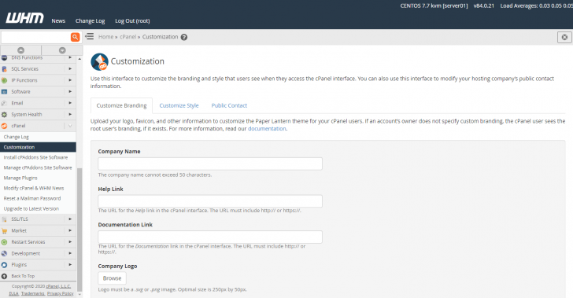573x298 pixels.
Task: Open the Change Log header link
Action: click(90, 20)
